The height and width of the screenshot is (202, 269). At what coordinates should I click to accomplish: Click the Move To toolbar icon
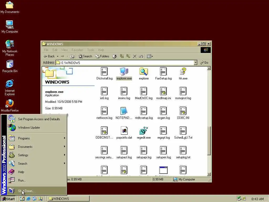tap(122, 56)
